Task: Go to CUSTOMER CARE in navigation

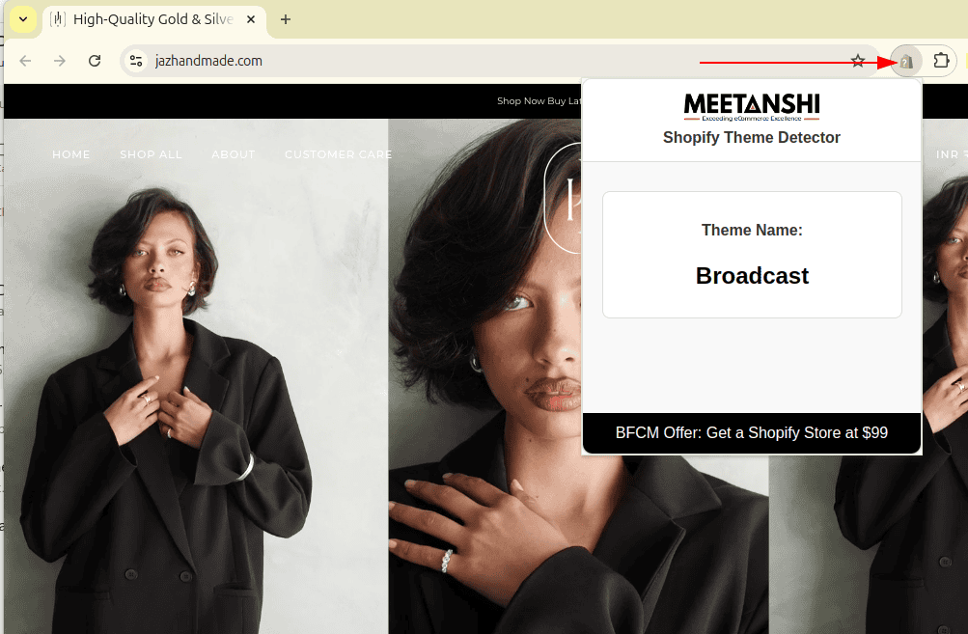Action: [339, 154]
